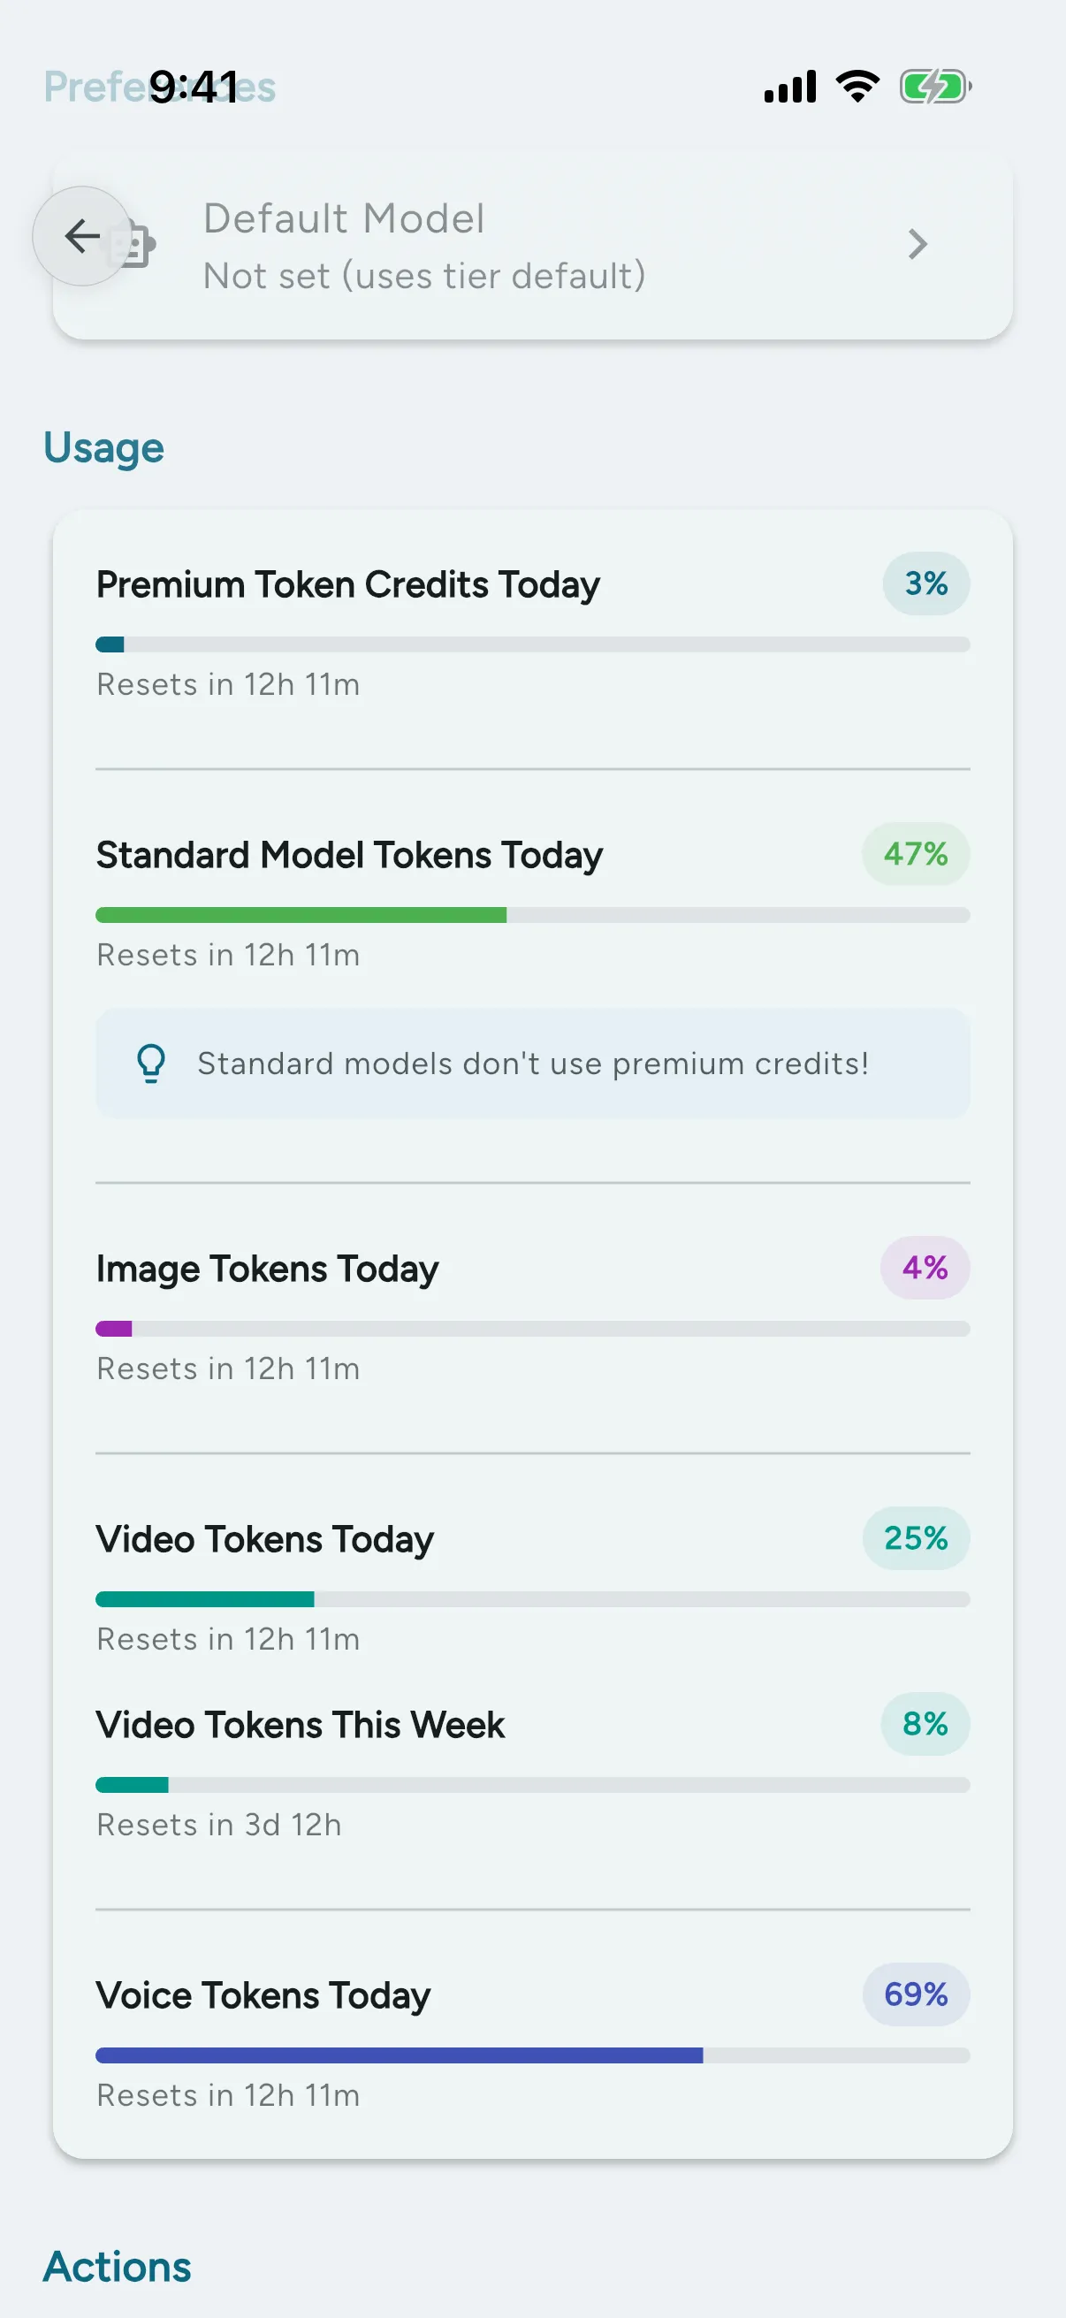Viewport: 1066px width, 2318px height.
Task: Click the Voice Tokens Today progress bar
Action: (532, 2055)
